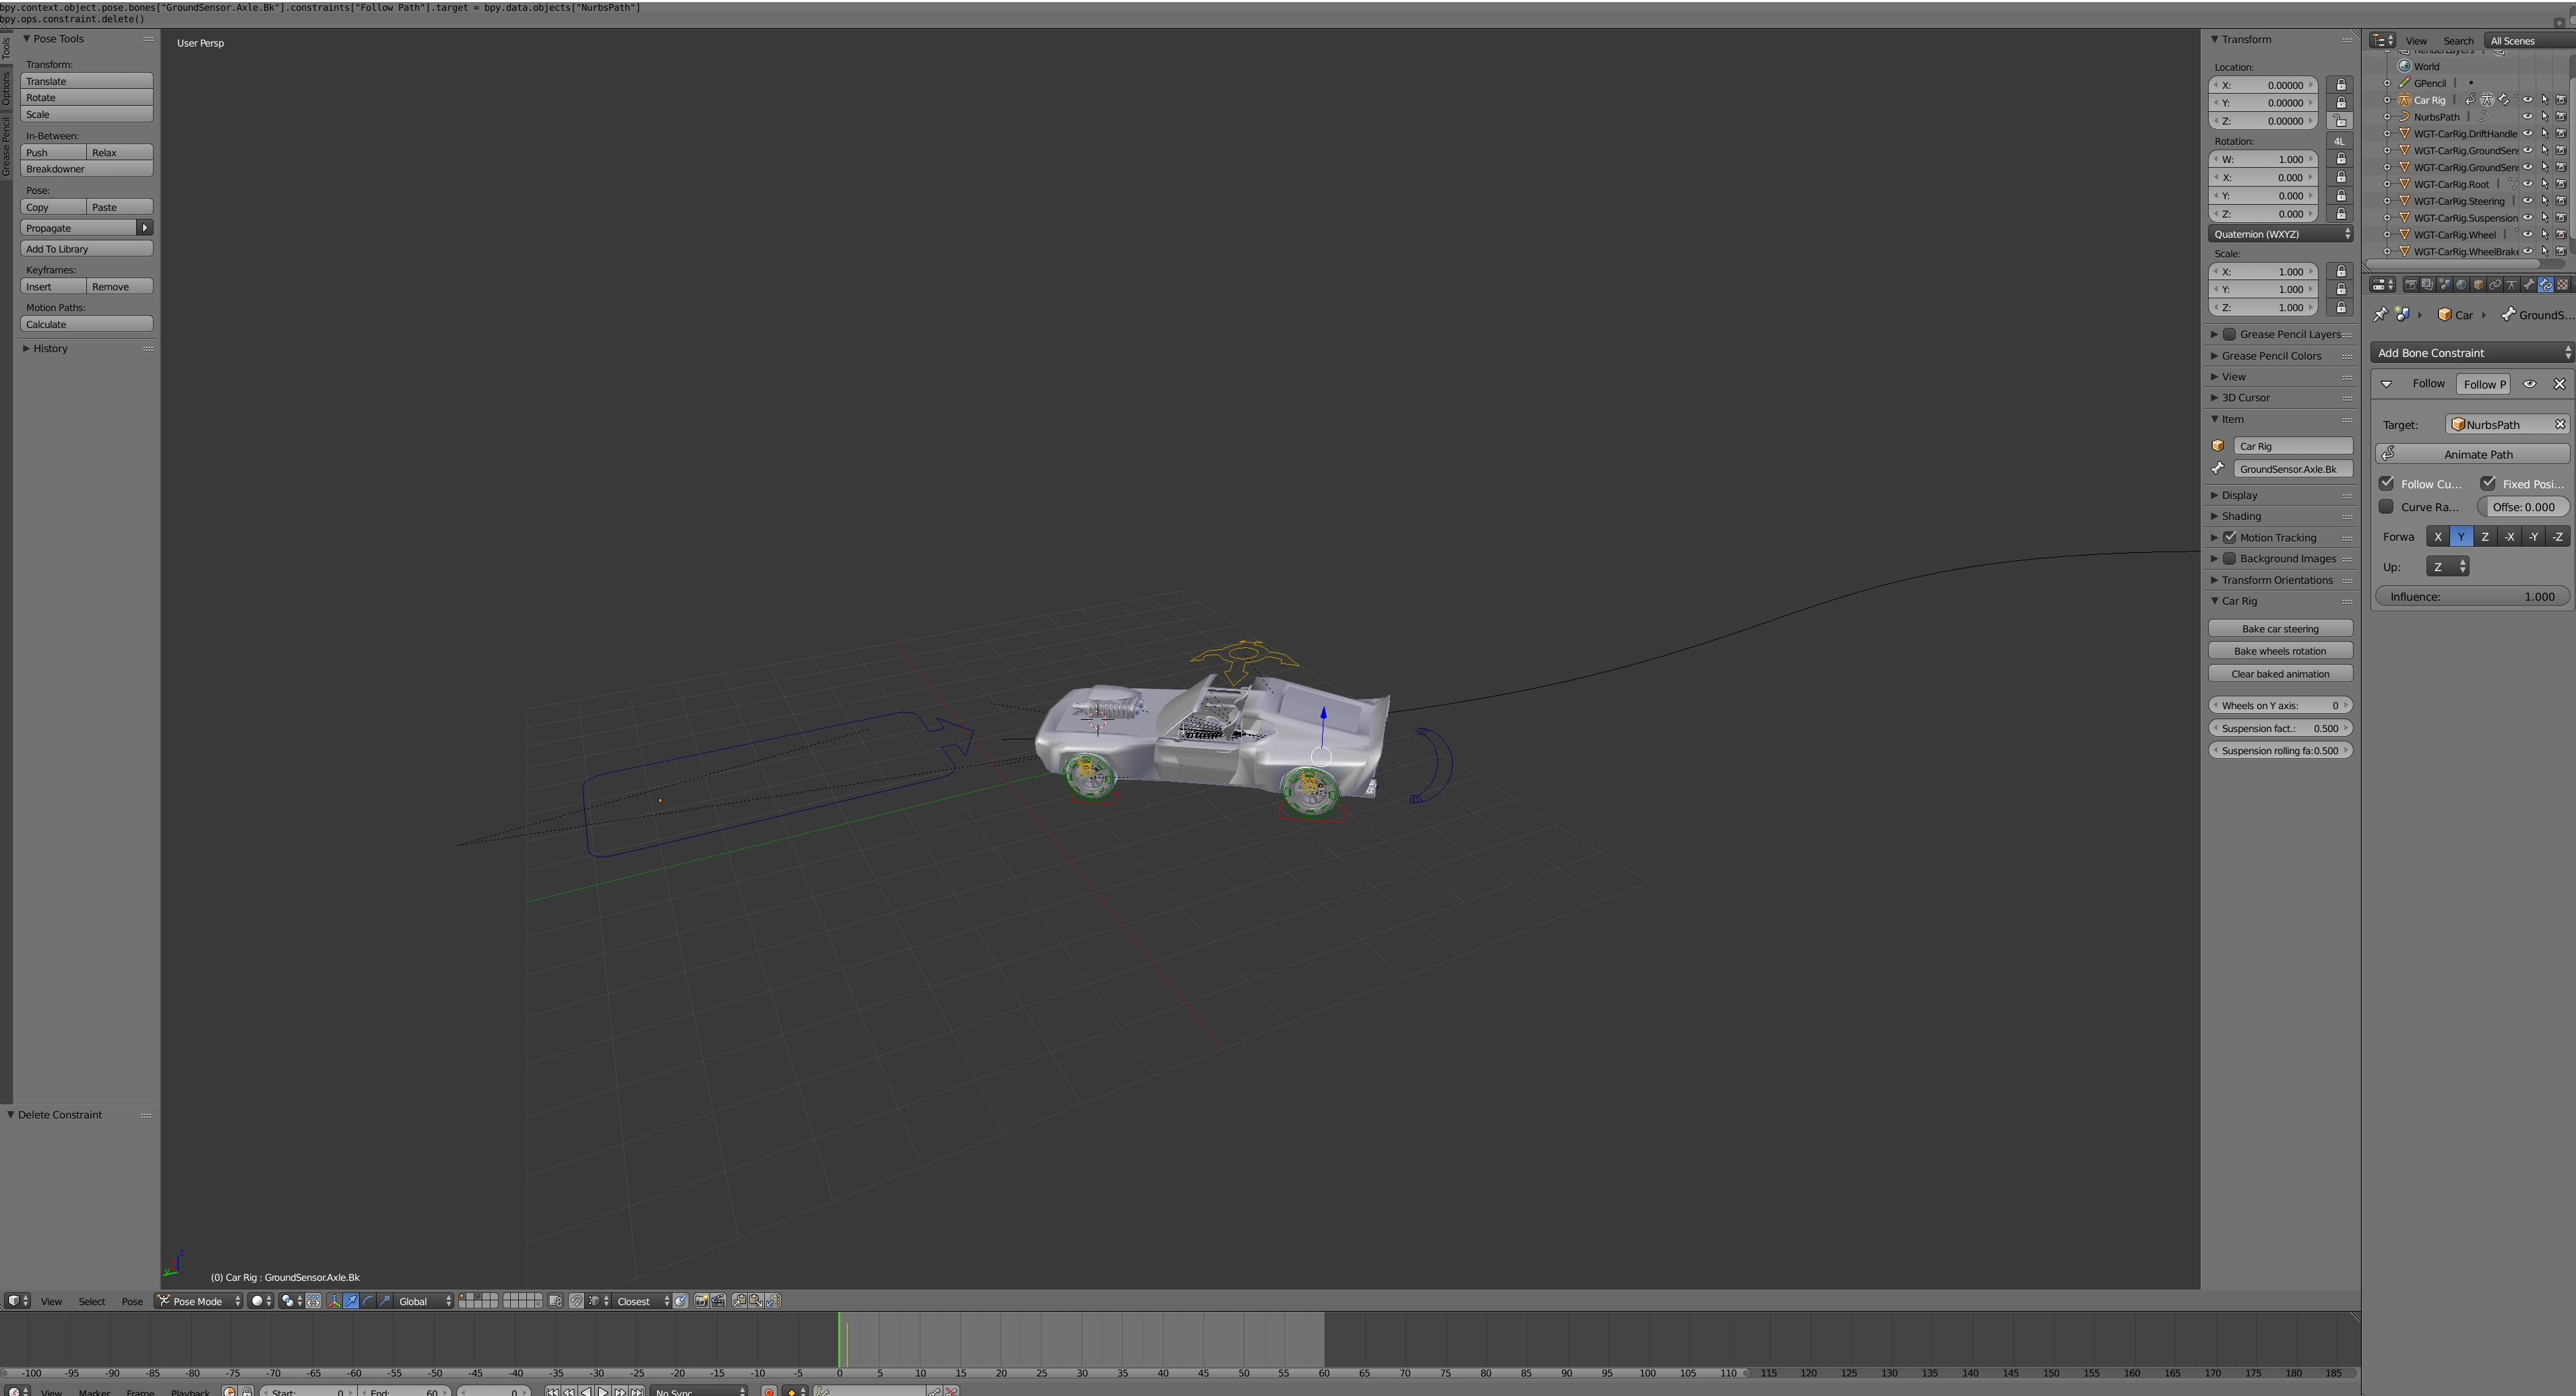Click the OpenGL render animation clapper icon
Viewport: 2576px width, 1396px height.
719,1301
